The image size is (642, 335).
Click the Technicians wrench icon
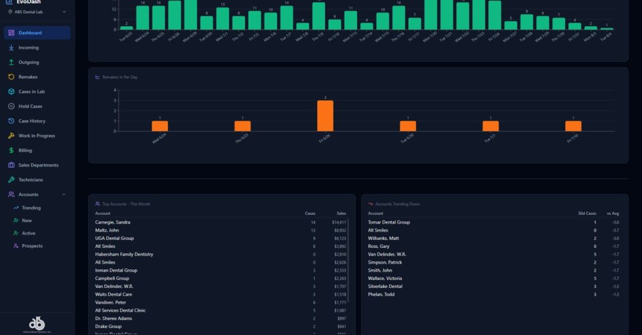point(11,180)
